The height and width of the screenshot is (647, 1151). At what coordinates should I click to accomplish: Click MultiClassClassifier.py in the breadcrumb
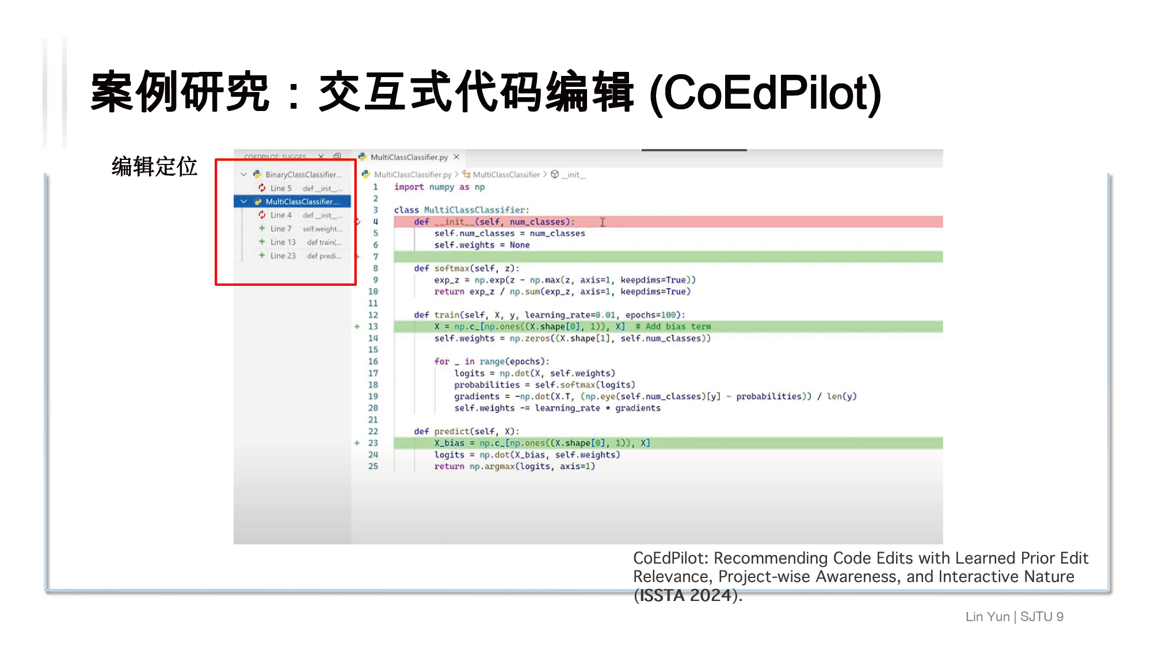pos(413,174)
